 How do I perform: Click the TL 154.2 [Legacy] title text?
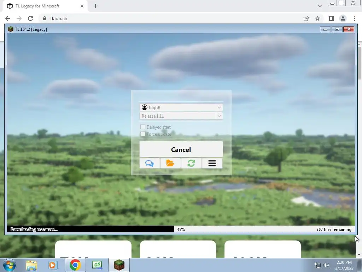tap(31, 29)
